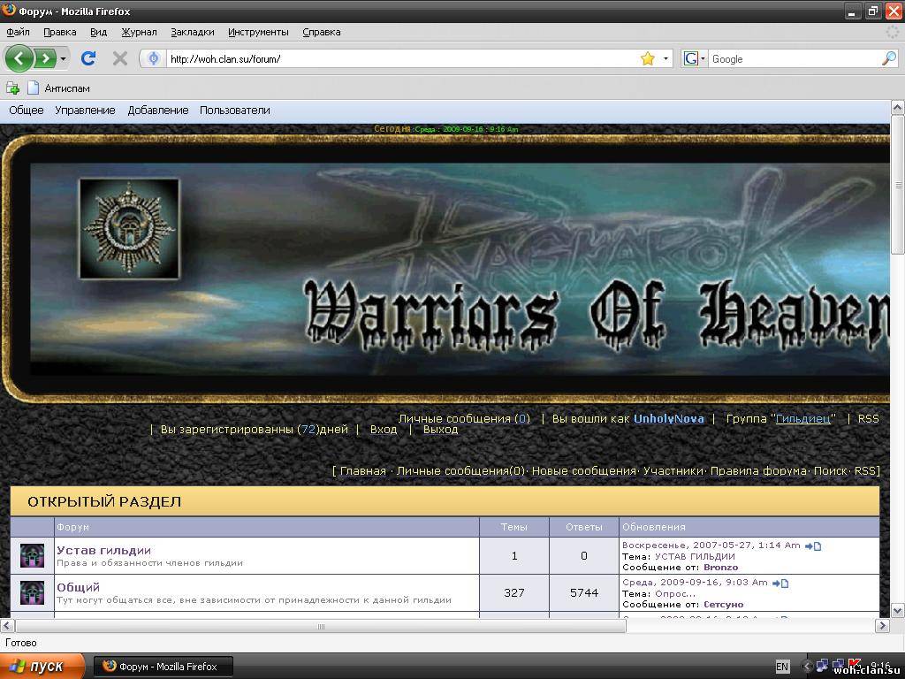This screenshot has height=679, width=905.
Task: Open the back/forward history dropdown arrow
Action: pyautogui.click(x=64, y=58)
